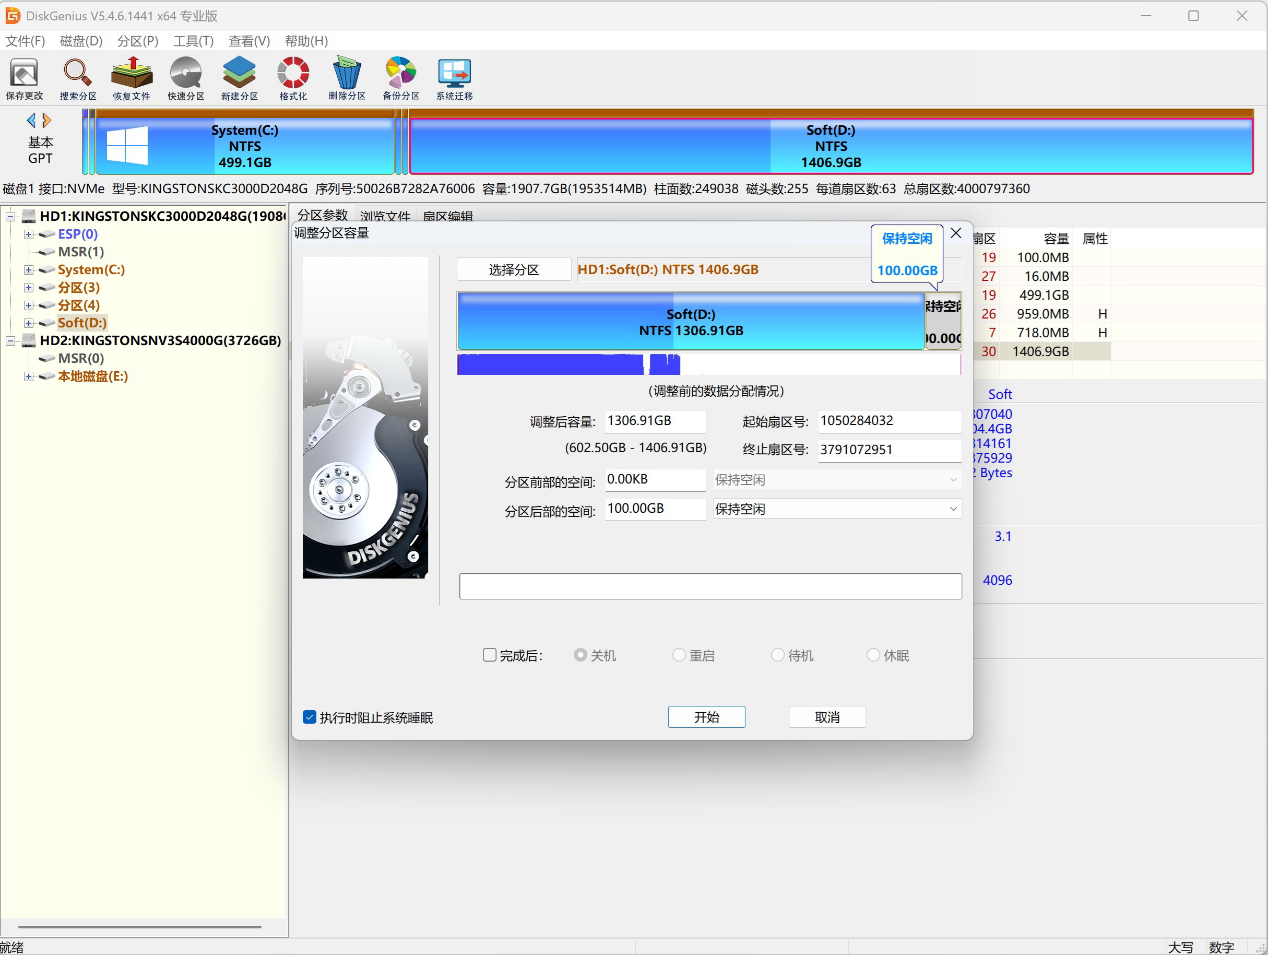Click the 取消 button
The image size is (1268, 955).
click(x=826, y=717)
